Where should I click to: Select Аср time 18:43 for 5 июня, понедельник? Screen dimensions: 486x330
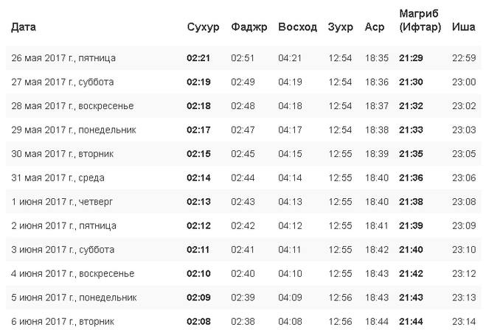tap(376, 298)
